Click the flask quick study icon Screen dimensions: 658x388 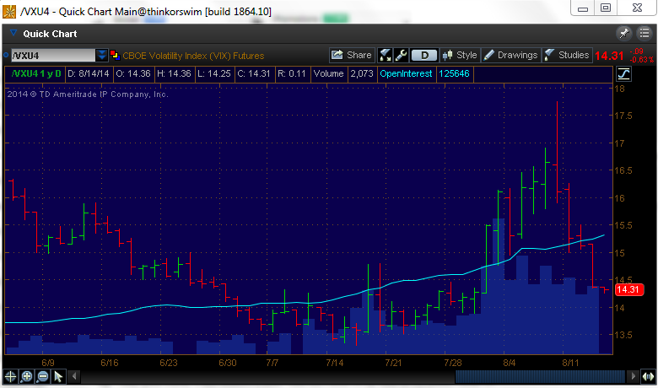(386, 55)
